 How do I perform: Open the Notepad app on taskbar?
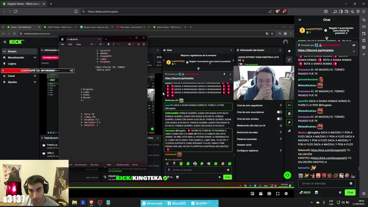point(108,202)
